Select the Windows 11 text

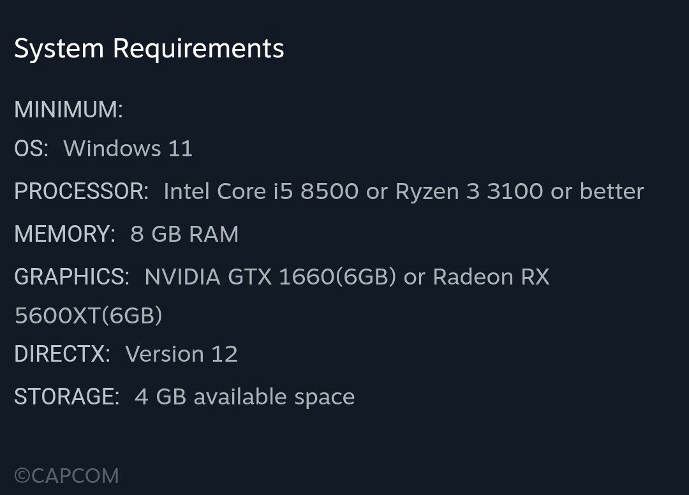[128, 149]
